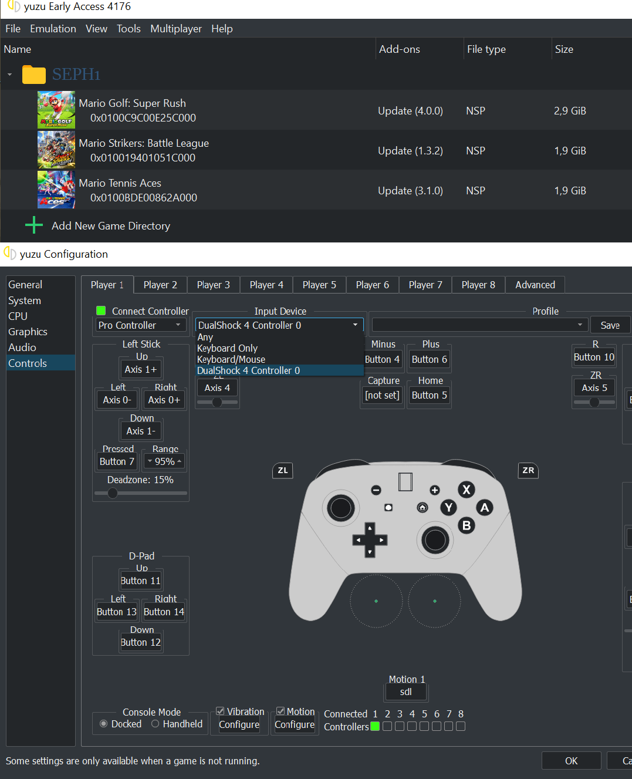Viewport: 632px width, 779px height.
Task: Choose Keyboard Only in device list
Action: 279,348
